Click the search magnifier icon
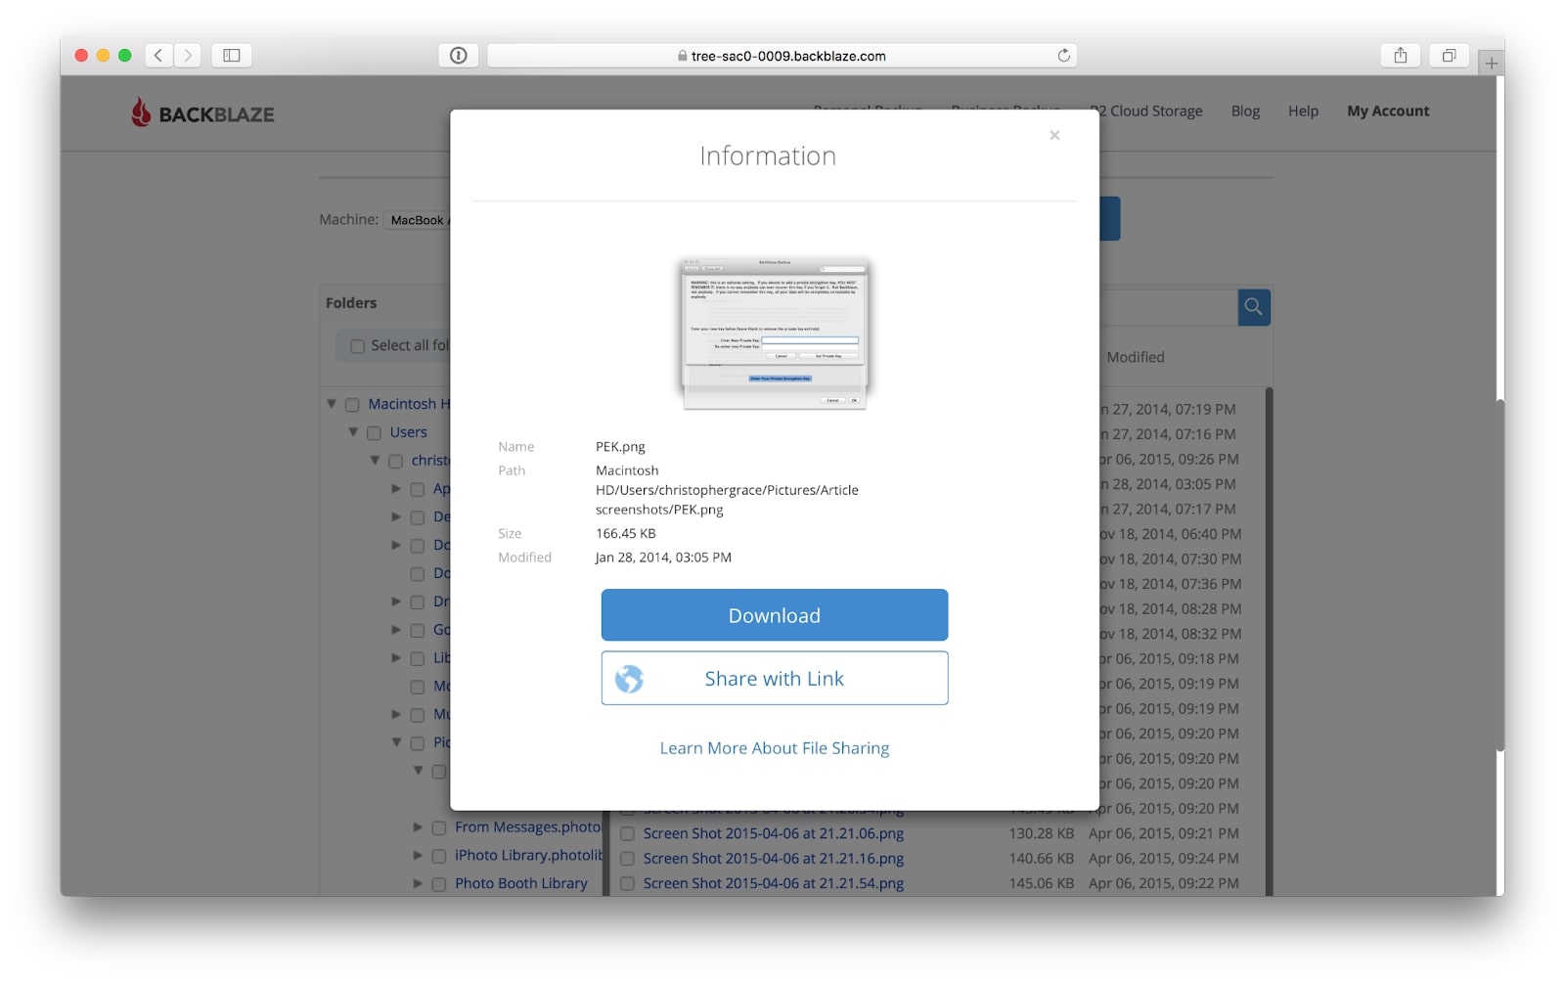1565x983 pixels. point(1254,307)
